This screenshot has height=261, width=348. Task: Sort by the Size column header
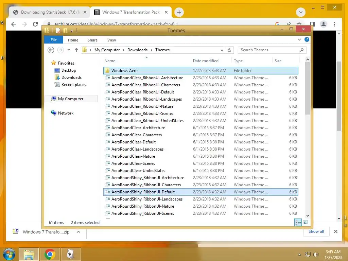coord(286,60)
